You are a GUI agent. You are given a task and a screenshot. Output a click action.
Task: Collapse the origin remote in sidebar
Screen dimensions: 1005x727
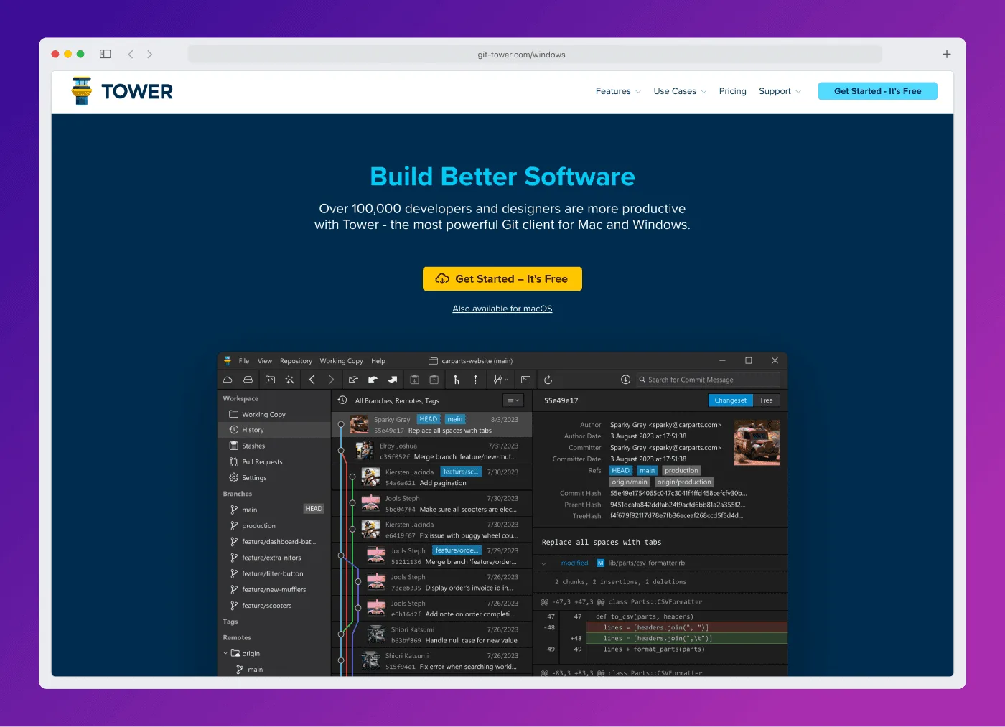pyautogui.click(x=225, y=653)
